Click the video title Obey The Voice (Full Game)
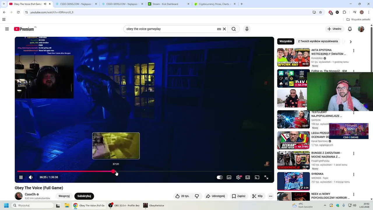373x210 pixels. coord(39,188)
